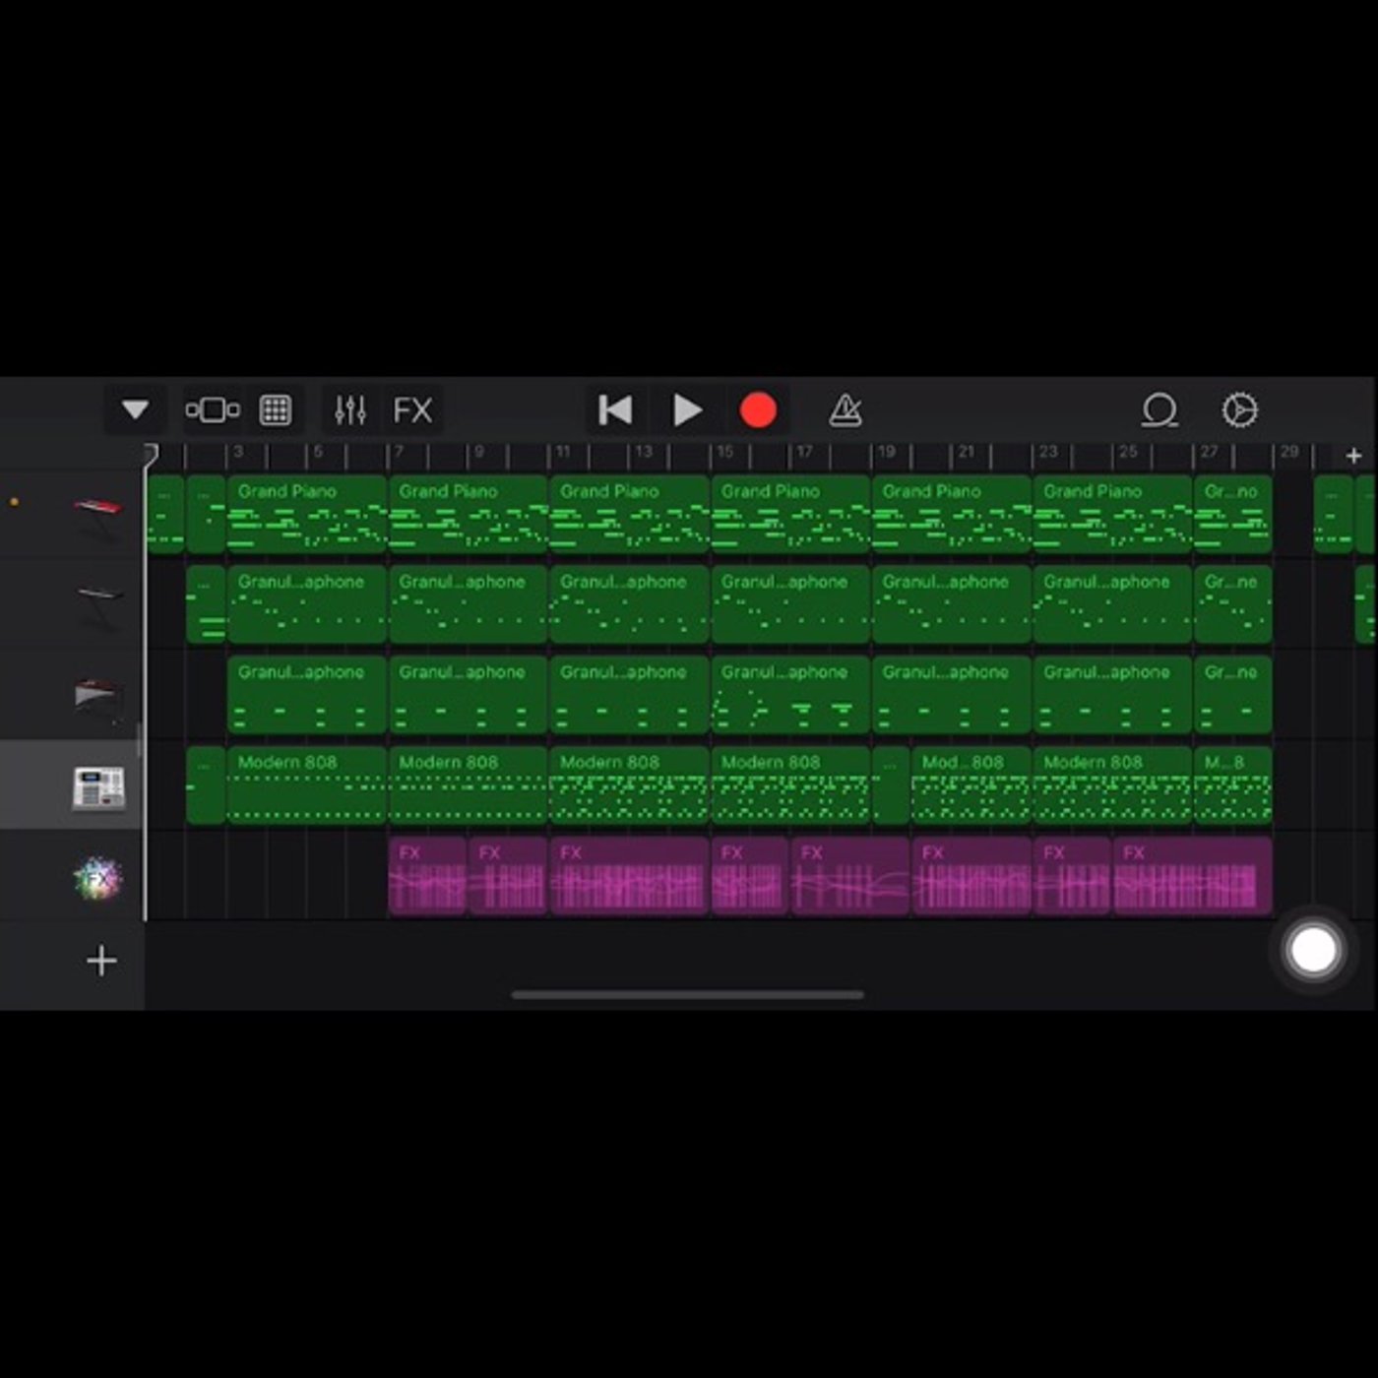This screenshot has width=1378, height=1378.
Task: Tap the white round floating button
Action: (x=1313, y=950)
